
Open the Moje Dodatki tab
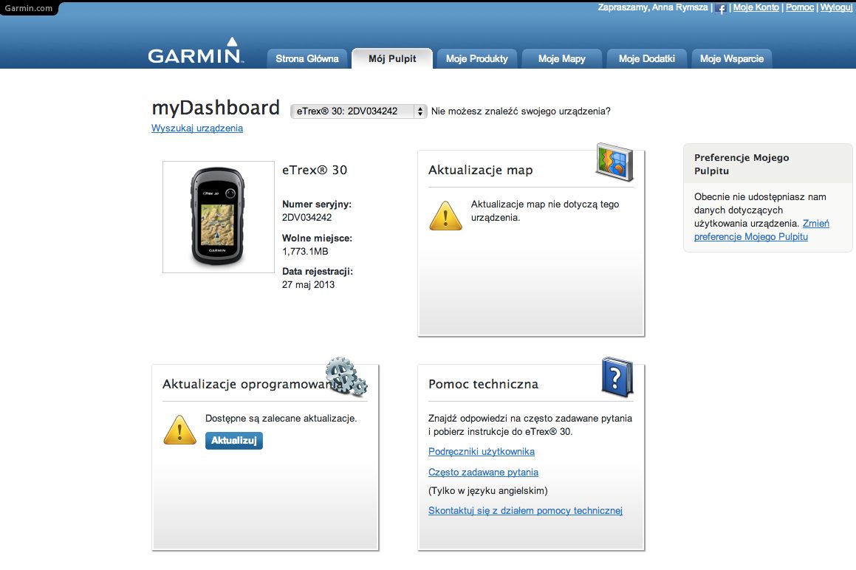(647, 58)
